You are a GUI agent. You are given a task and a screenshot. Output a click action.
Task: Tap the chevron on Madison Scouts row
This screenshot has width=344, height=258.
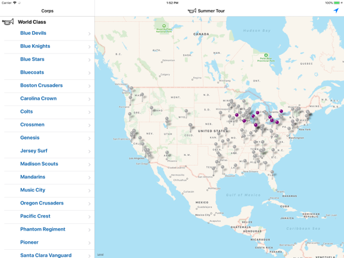pyautogui.click(x=89, y=165)
